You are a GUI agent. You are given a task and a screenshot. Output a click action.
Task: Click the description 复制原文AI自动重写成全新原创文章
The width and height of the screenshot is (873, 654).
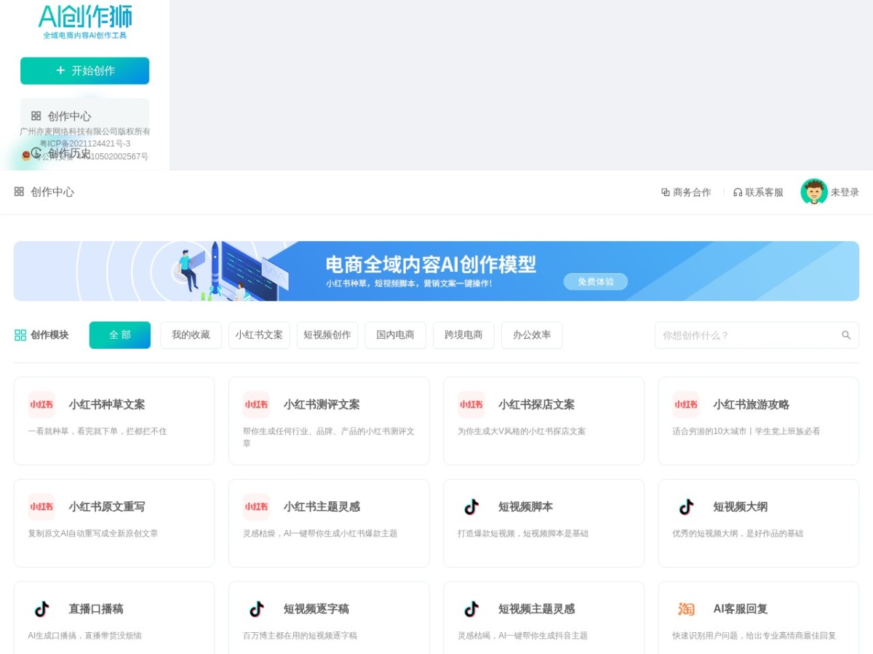click(93, 533)
